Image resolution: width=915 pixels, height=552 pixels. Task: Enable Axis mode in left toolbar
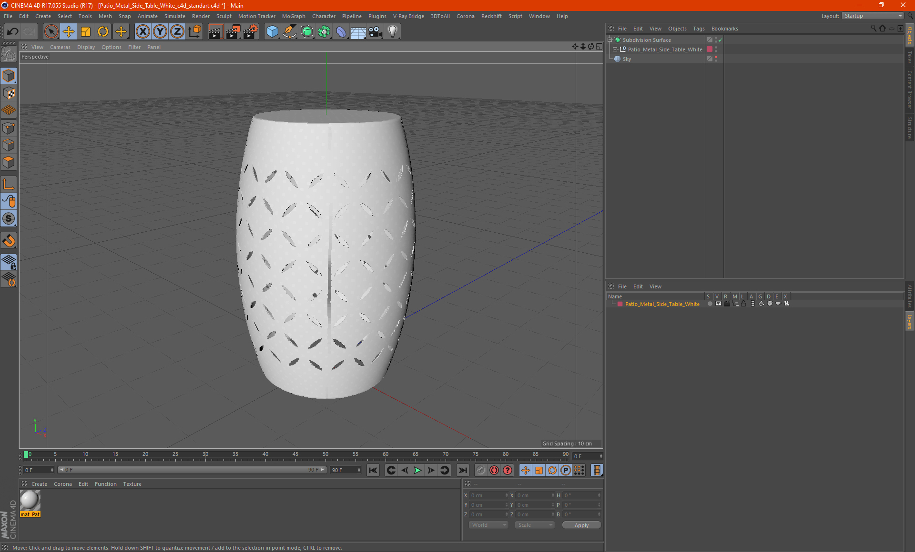coord(9,184)
